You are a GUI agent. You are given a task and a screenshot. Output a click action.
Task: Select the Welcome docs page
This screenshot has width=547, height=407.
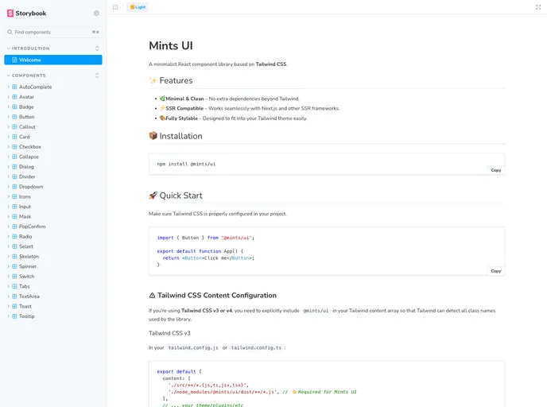click(x=53, y=60)
